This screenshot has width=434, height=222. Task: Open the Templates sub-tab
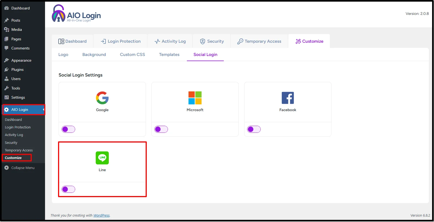click(169, 55)
